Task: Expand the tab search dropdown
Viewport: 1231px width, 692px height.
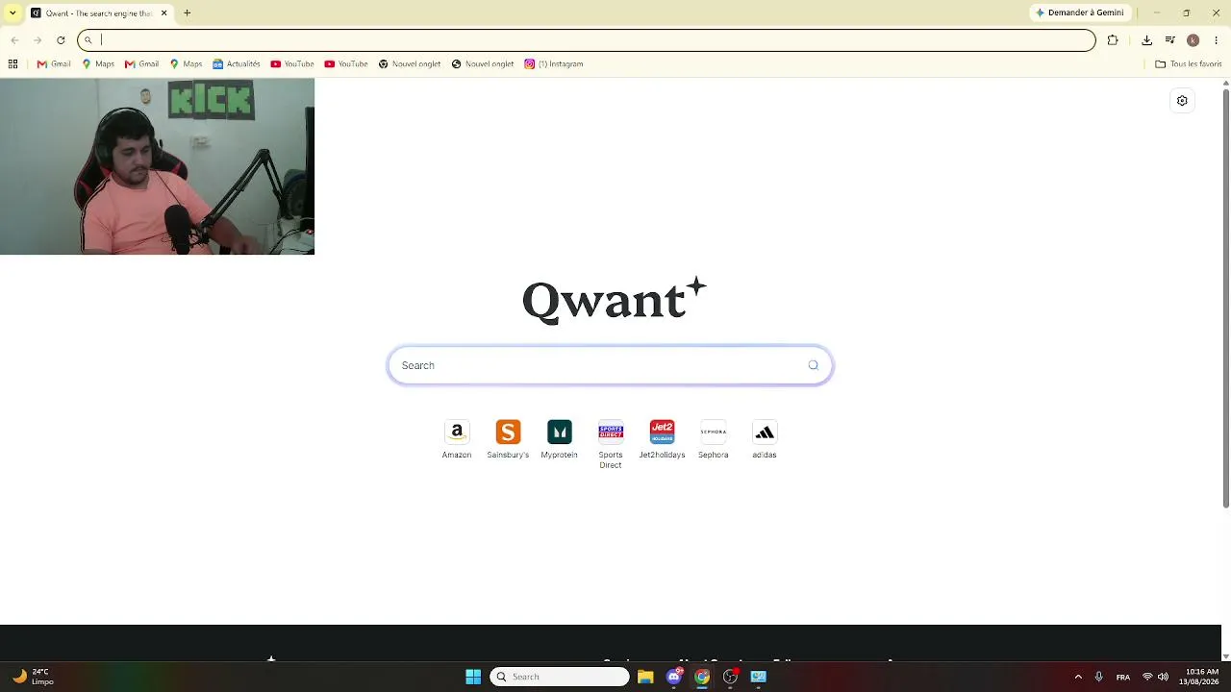Action: pos(12,13)
